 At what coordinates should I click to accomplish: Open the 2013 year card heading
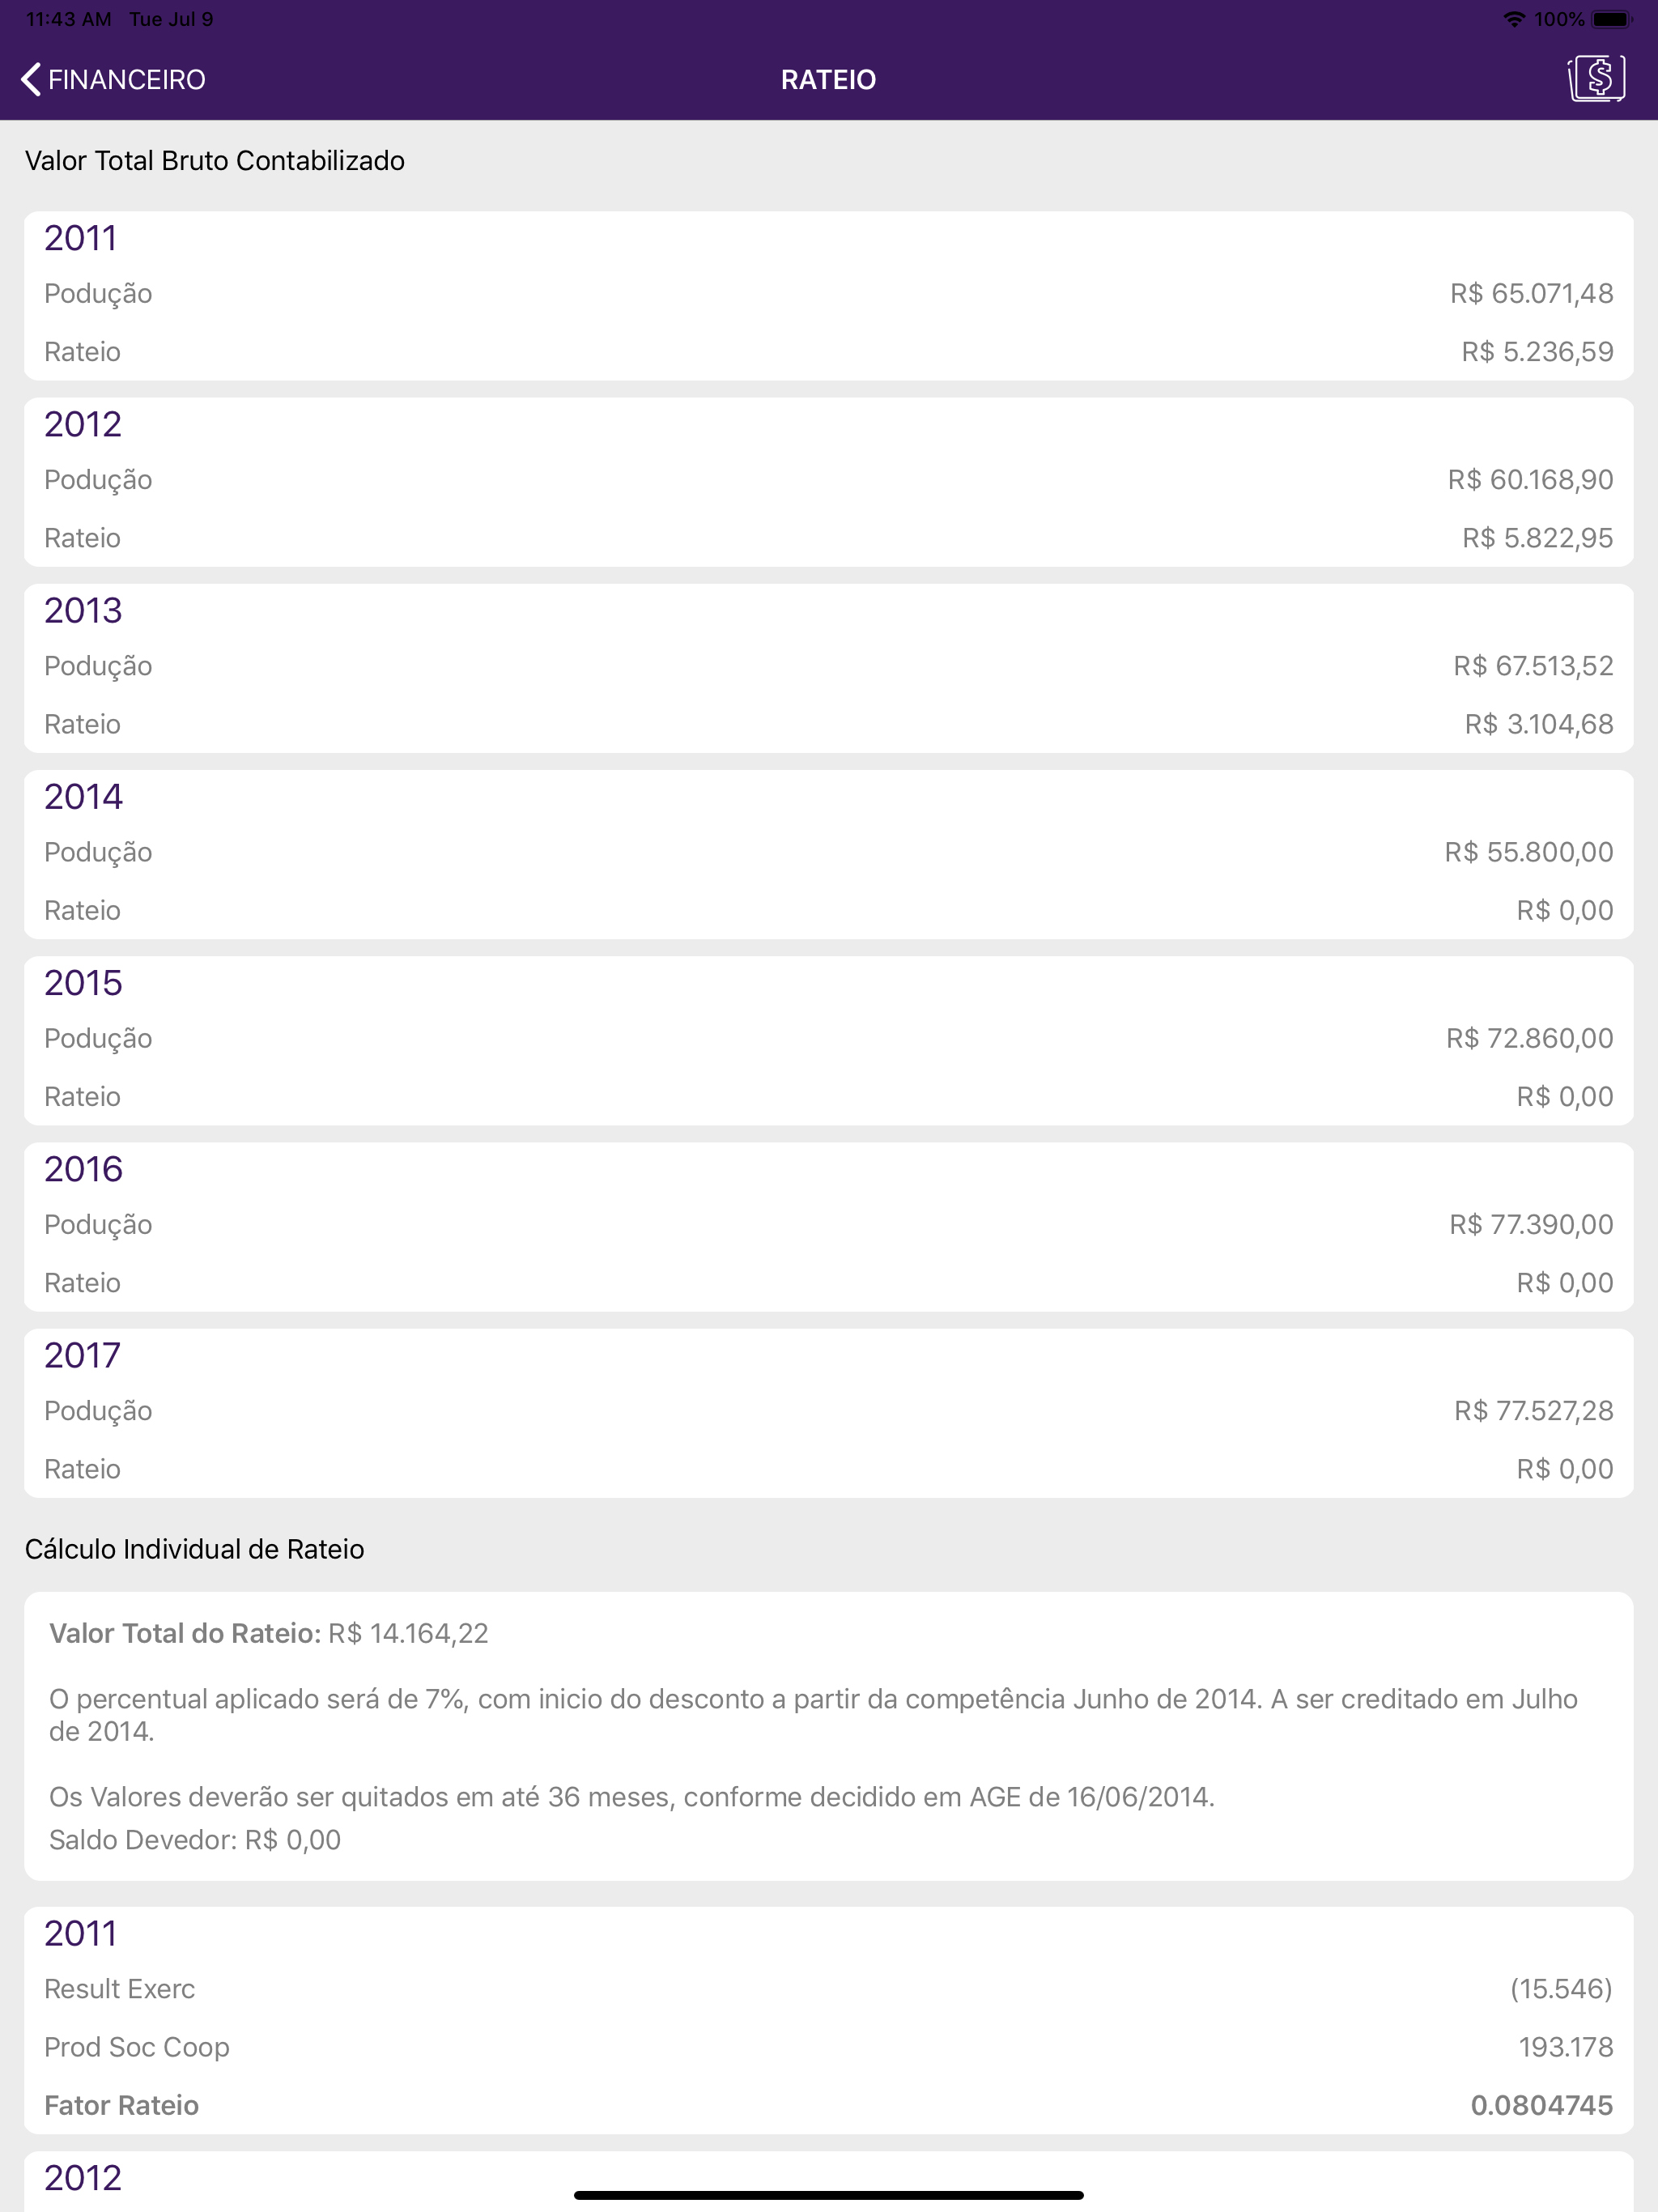click(x=83, y=610)
